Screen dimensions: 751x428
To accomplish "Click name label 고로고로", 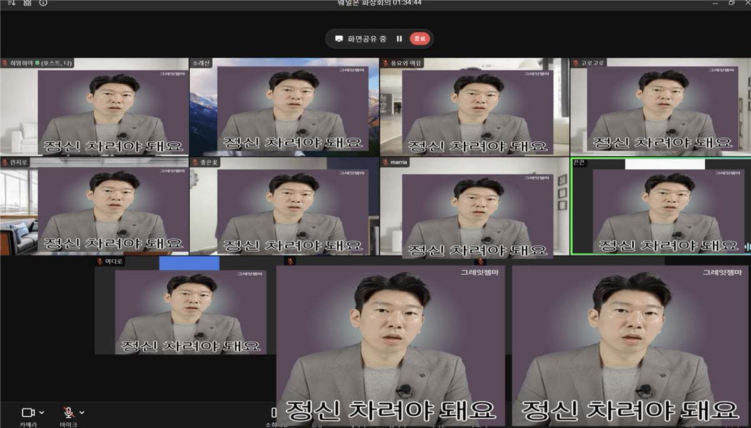I will coord(591,62).
